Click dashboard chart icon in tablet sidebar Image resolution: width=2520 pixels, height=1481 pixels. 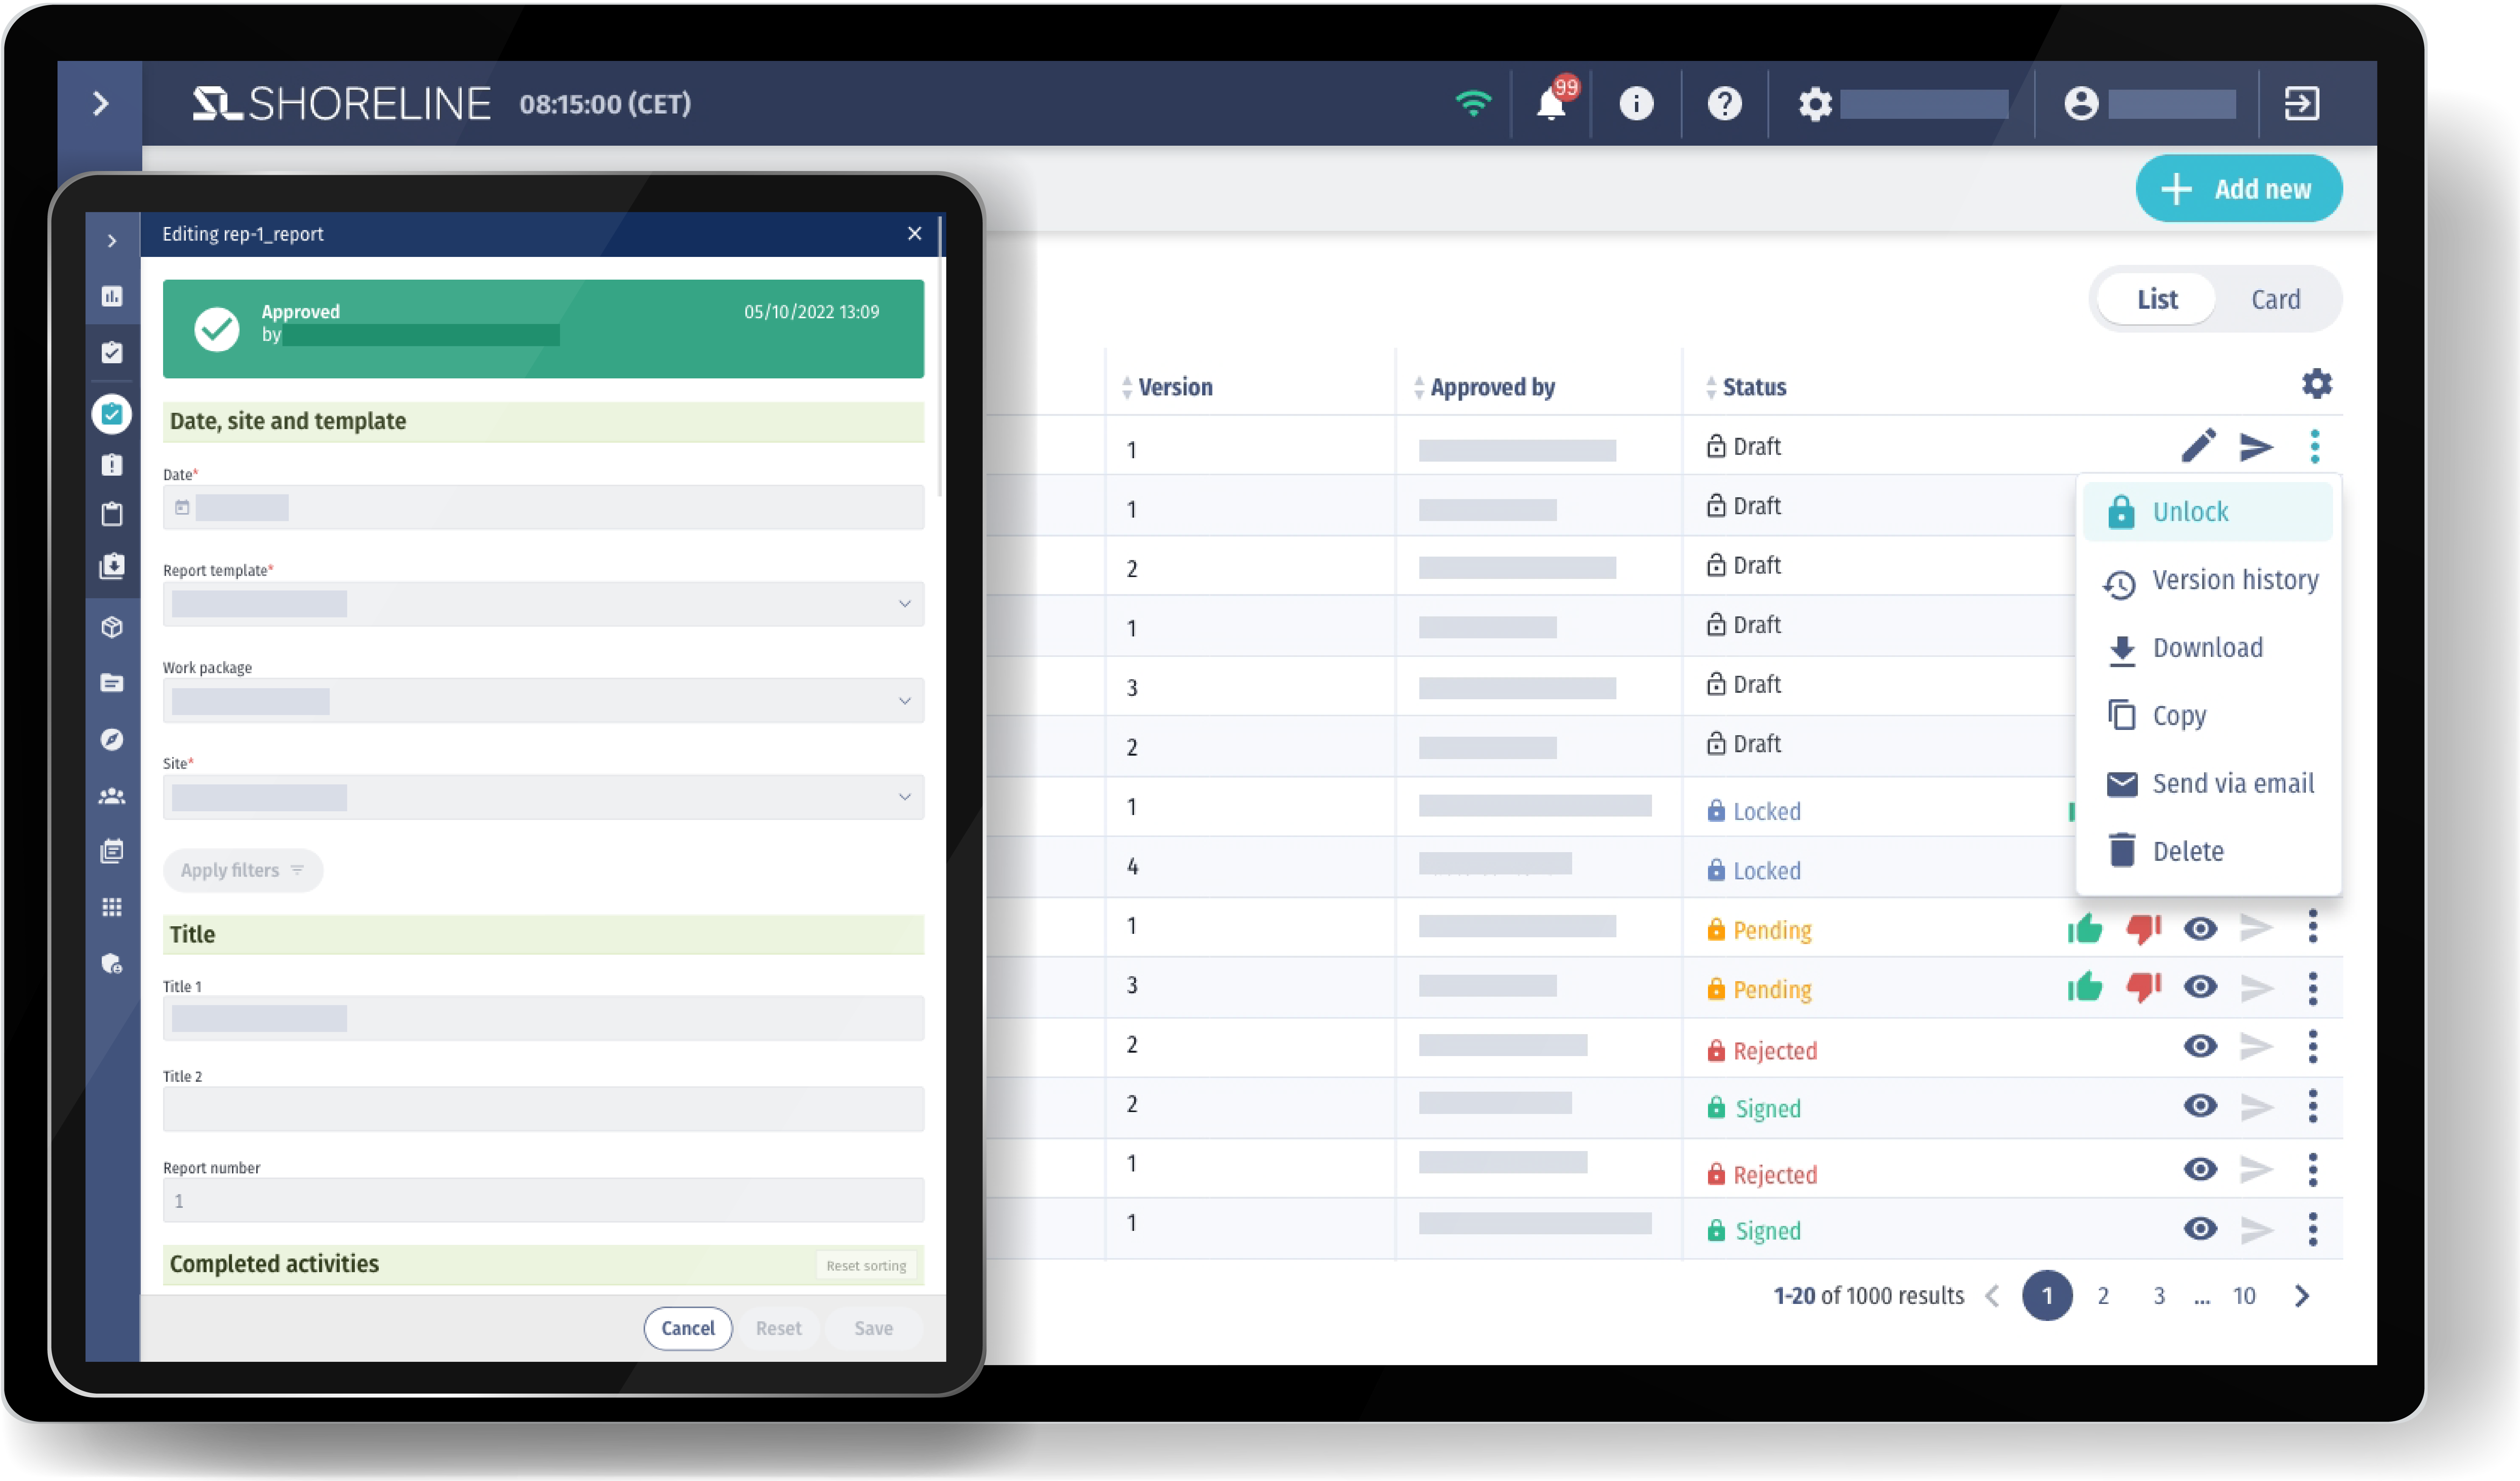[112, 296]
